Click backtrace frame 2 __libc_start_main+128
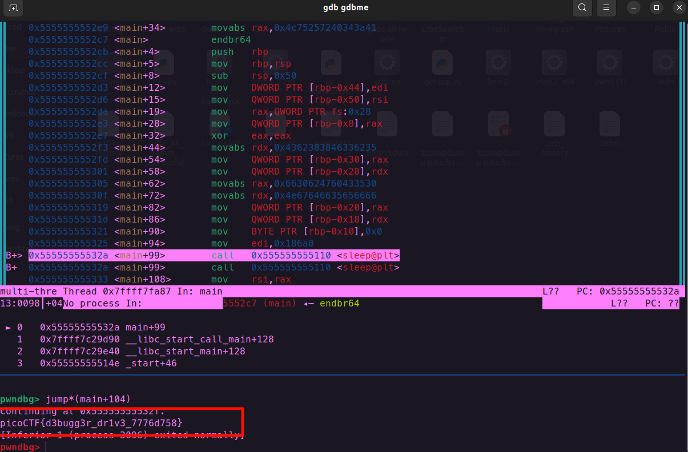Image resolution: width=688 pixels, height=452 pixels. click(131, 351)
